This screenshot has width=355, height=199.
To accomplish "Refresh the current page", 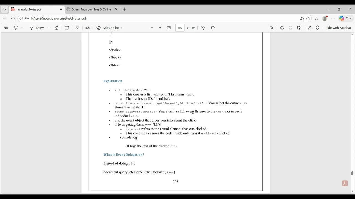I will pos(13,18).
